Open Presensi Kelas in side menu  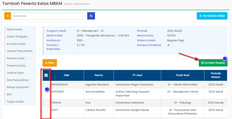(x=16, y=65)
